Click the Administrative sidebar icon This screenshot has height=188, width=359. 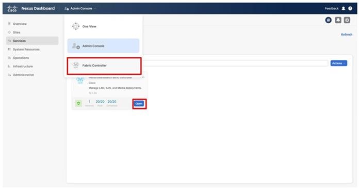[9, 75]
